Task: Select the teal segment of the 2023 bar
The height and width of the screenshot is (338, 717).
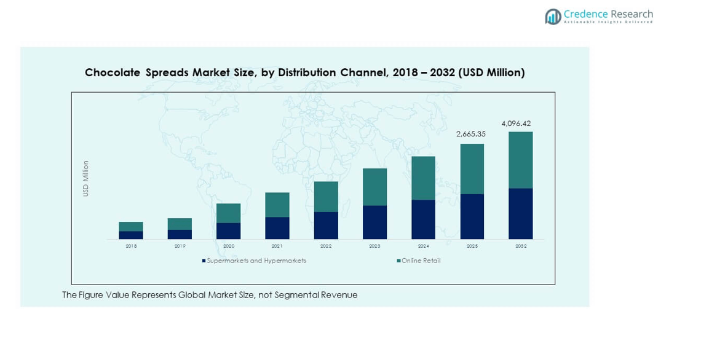Action: (374, 187)
